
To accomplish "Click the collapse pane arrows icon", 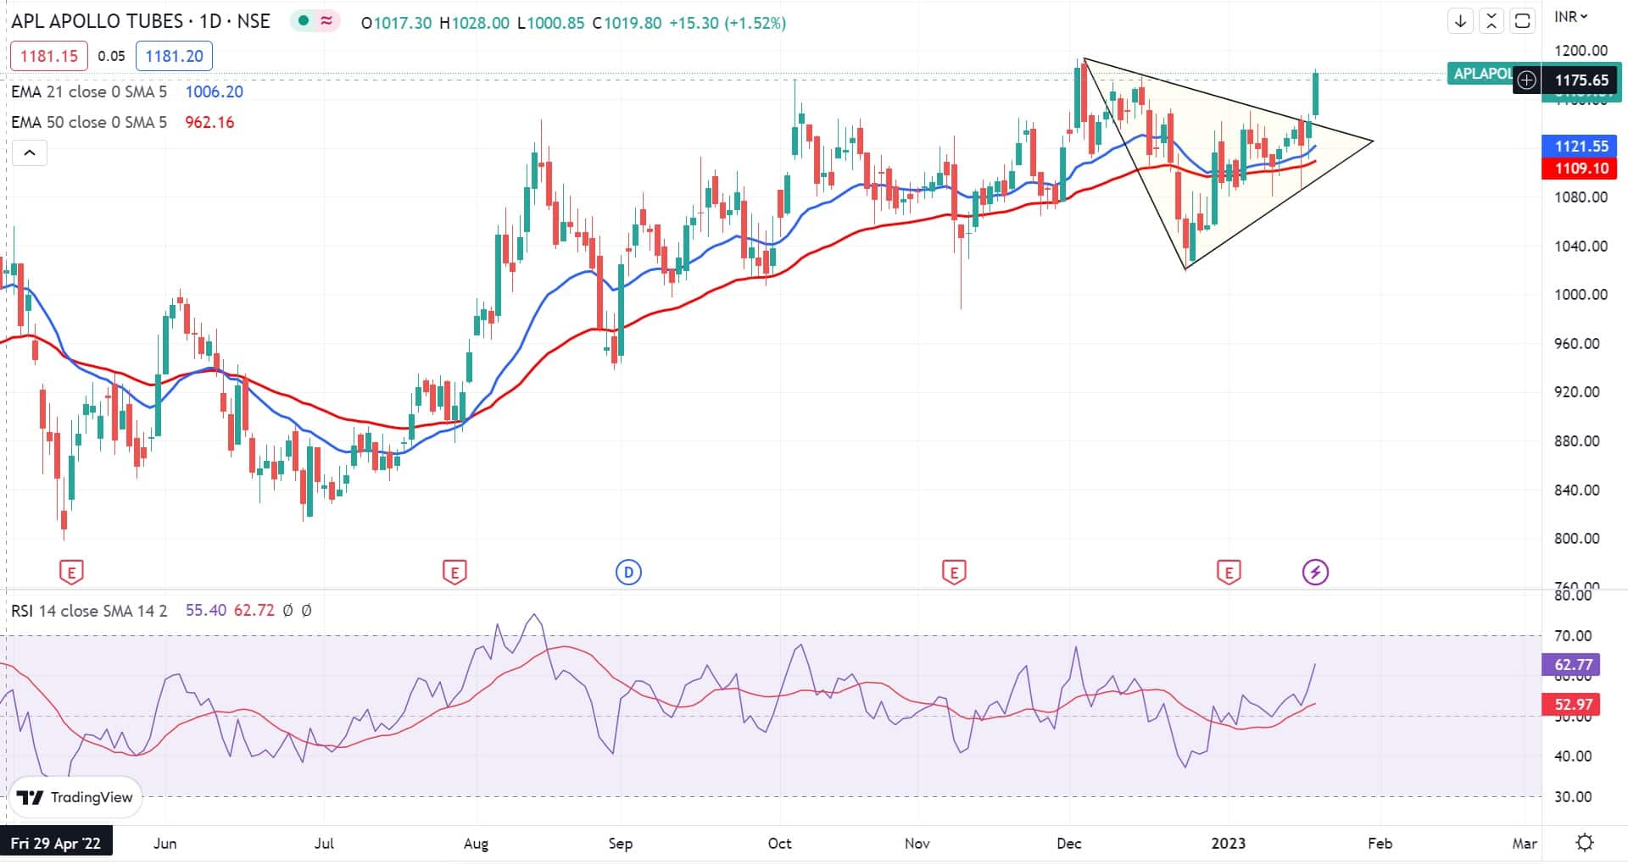I will [x=1491, y=21].
